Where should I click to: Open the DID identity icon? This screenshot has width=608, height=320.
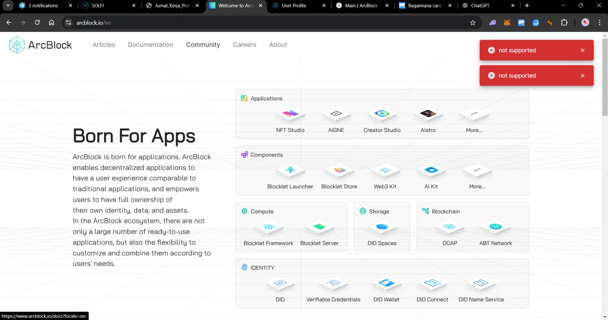point(280,284)
